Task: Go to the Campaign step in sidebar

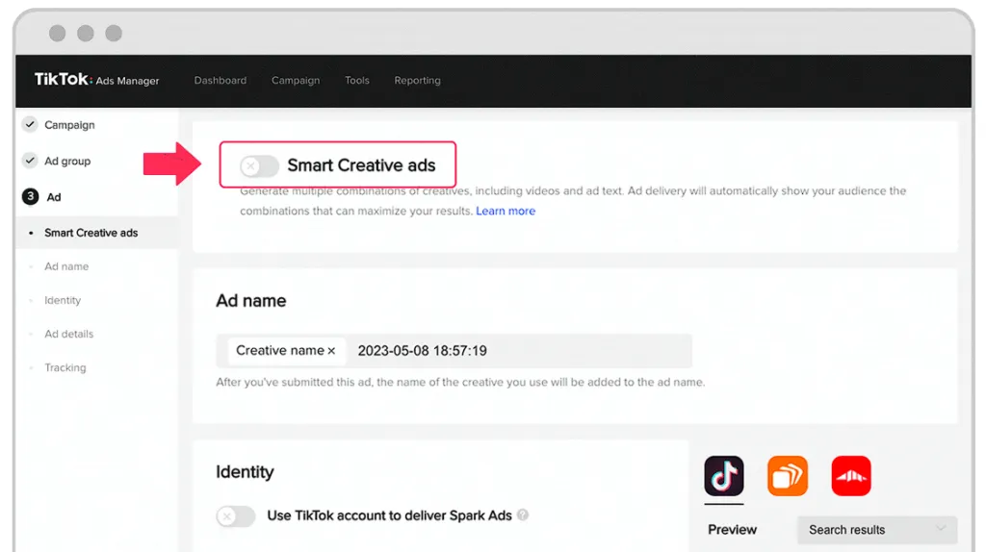Action: click(69, 125)
